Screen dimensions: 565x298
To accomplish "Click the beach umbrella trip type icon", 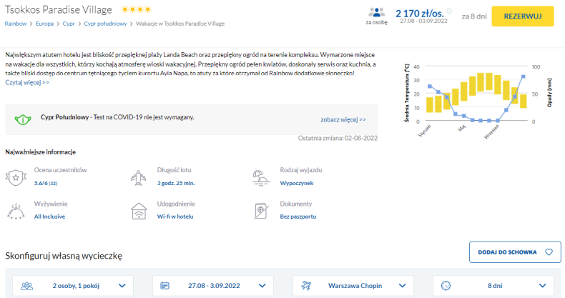I will [262, 177].
